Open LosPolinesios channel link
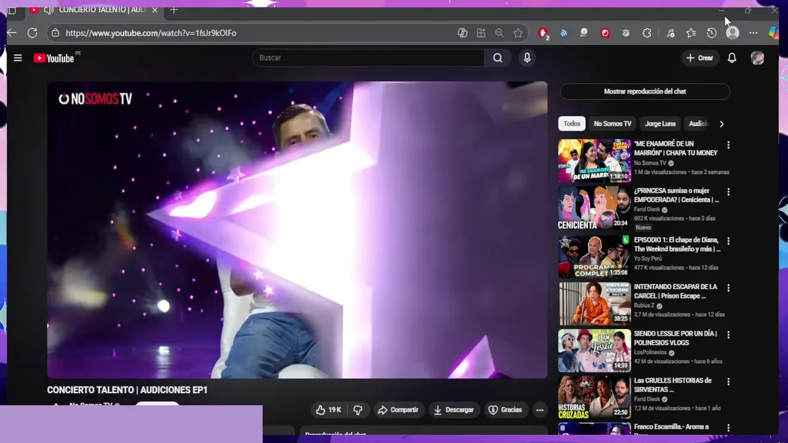Screen dimensions: 788x443 click(x=650, y=353)
